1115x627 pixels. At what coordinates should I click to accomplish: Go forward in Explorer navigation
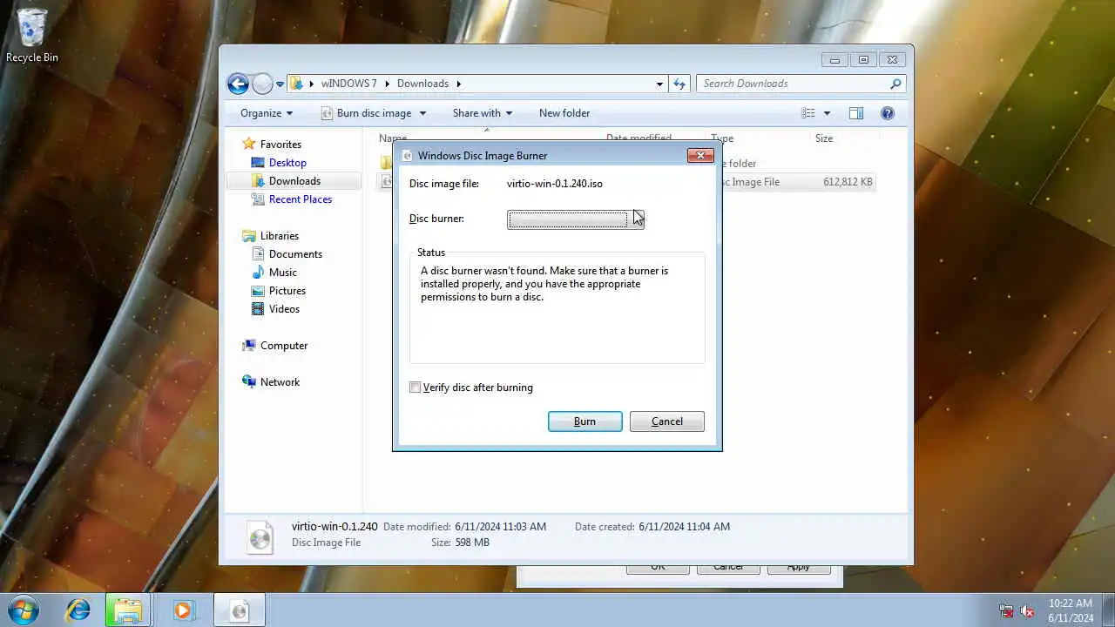(262, 84)
